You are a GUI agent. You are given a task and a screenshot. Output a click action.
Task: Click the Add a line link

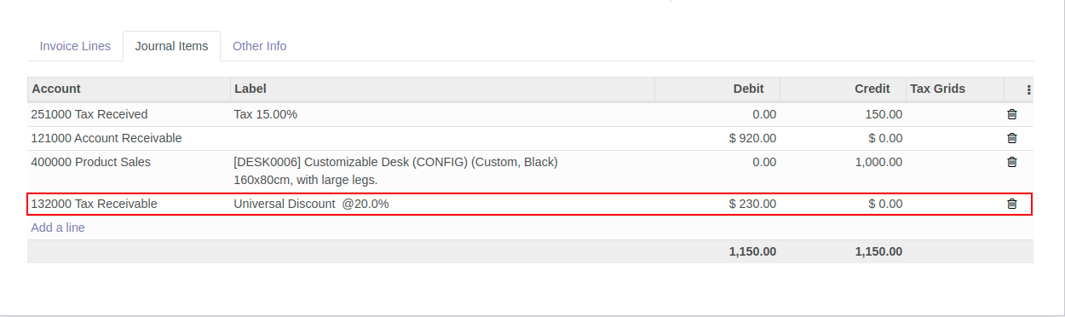click(58, 228)
